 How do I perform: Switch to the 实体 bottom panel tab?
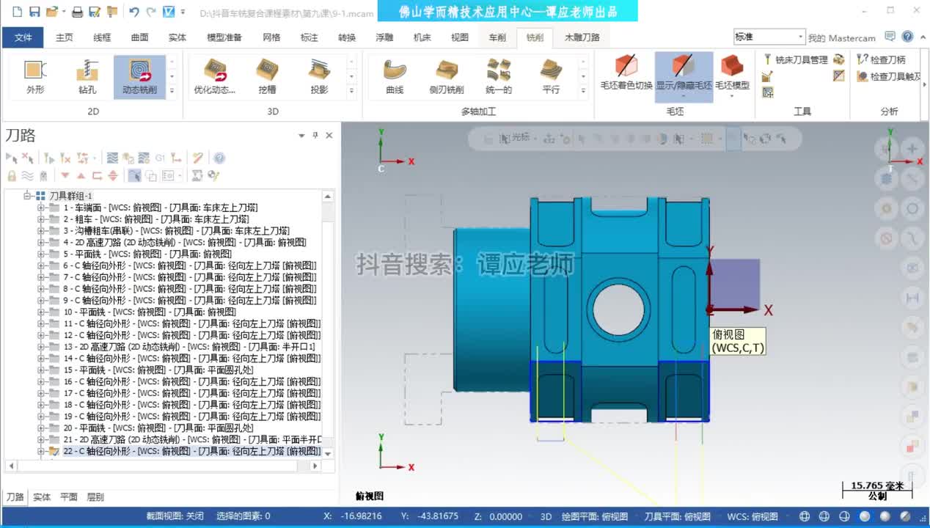point(42,497)
